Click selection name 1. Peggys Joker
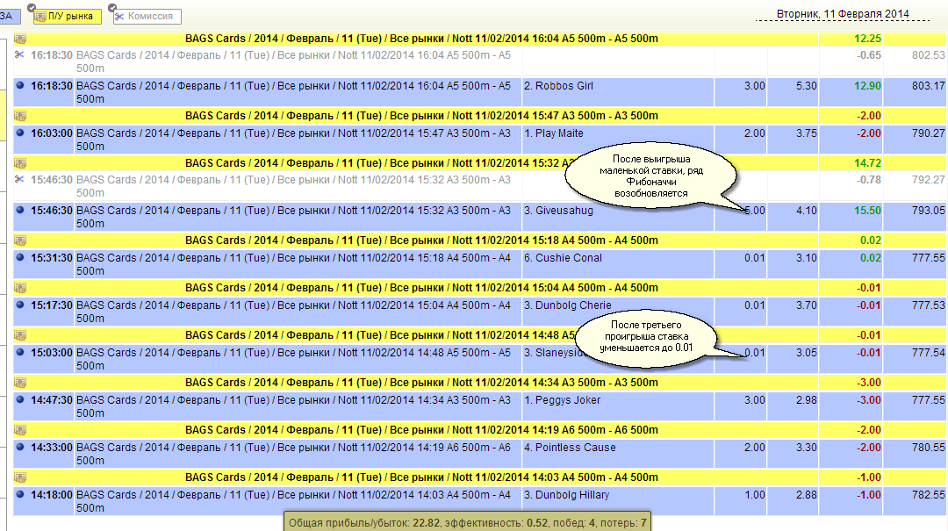The height and width of the screenshot is (531, 948). (563, 399)
